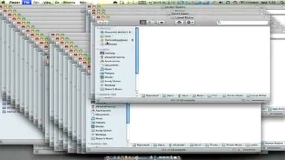Open the Go menu
This screenshot has width=285, height=160.
[57, 2]
